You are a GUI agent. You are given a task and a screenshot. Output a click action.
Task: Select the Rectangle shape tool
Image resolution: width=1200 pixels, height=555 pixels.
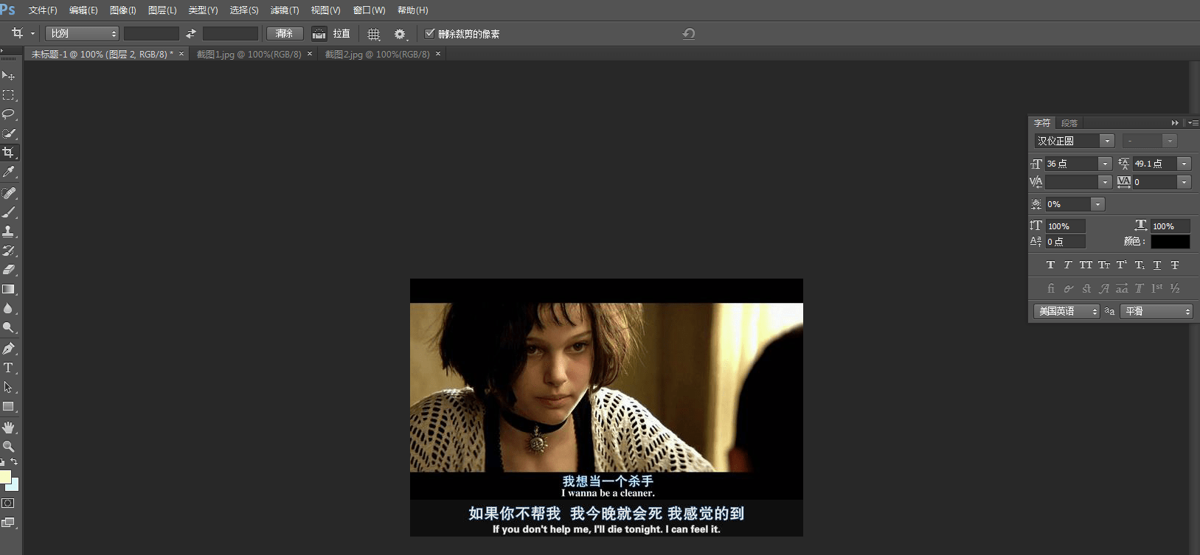[x=9, y=406]
